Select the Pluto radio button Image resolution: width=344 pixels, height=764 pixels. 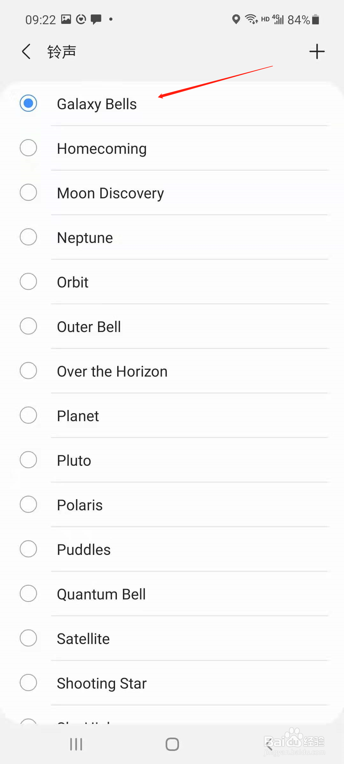28,460
